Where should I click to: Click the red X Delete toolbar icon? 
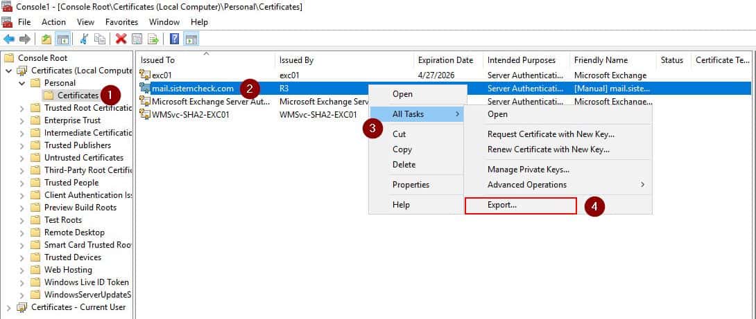click(121, 39)
